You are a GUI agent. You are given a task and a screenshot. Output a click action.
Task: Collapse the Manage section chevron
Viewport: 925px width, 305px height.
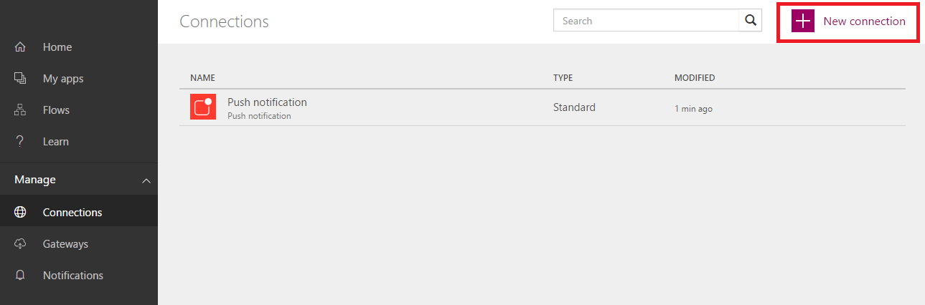[146, 180]
